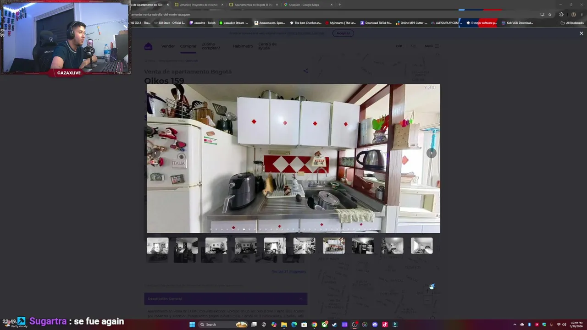Open The best ChatBot bookmark
Viewport: 587px width, 330px height.
click(x=306, y=23)
